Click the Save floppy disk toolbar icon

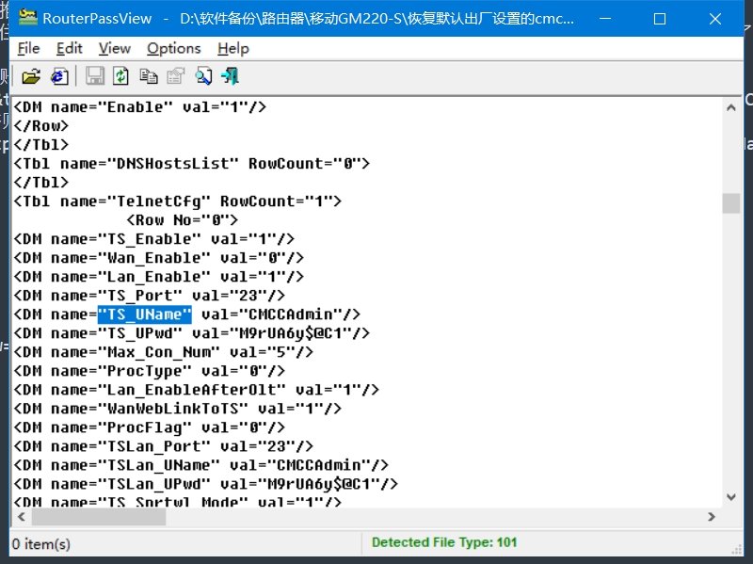click(95, 76)
